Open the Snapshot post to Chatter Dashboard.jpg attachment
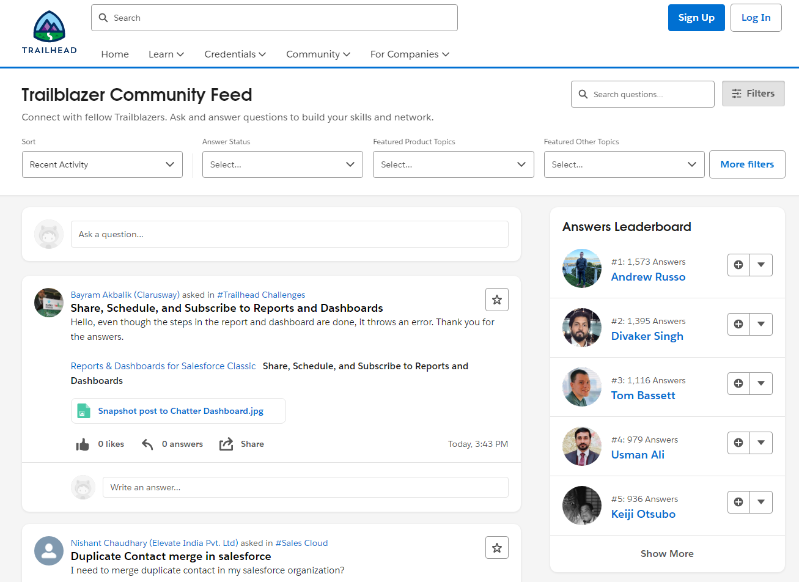 (x=179, y=411)
